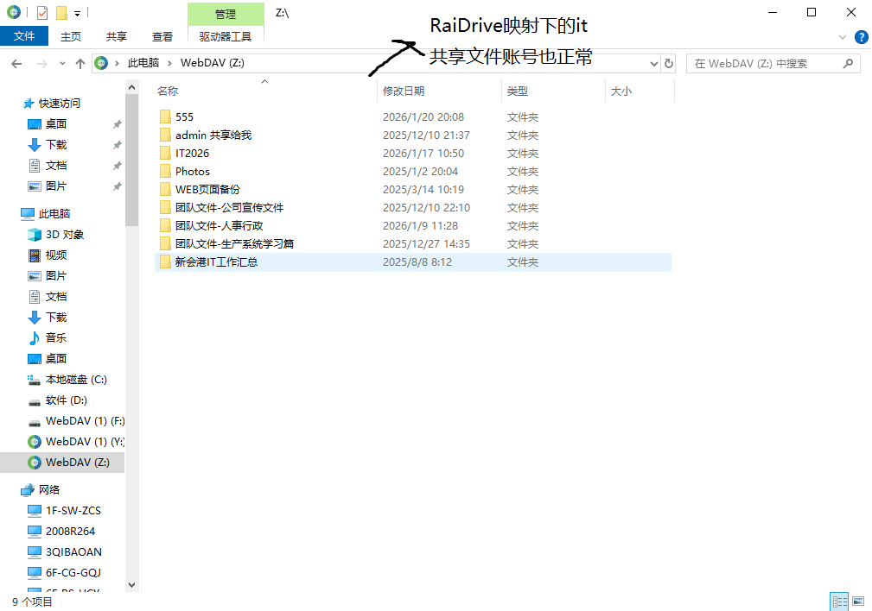Open 视频 library in sidebar

55,255
